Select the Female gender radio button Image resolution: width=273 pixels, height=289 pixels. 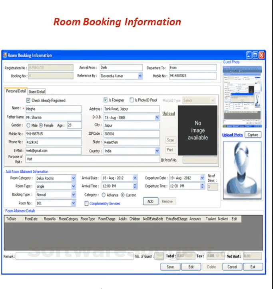(x=41, y=125)
